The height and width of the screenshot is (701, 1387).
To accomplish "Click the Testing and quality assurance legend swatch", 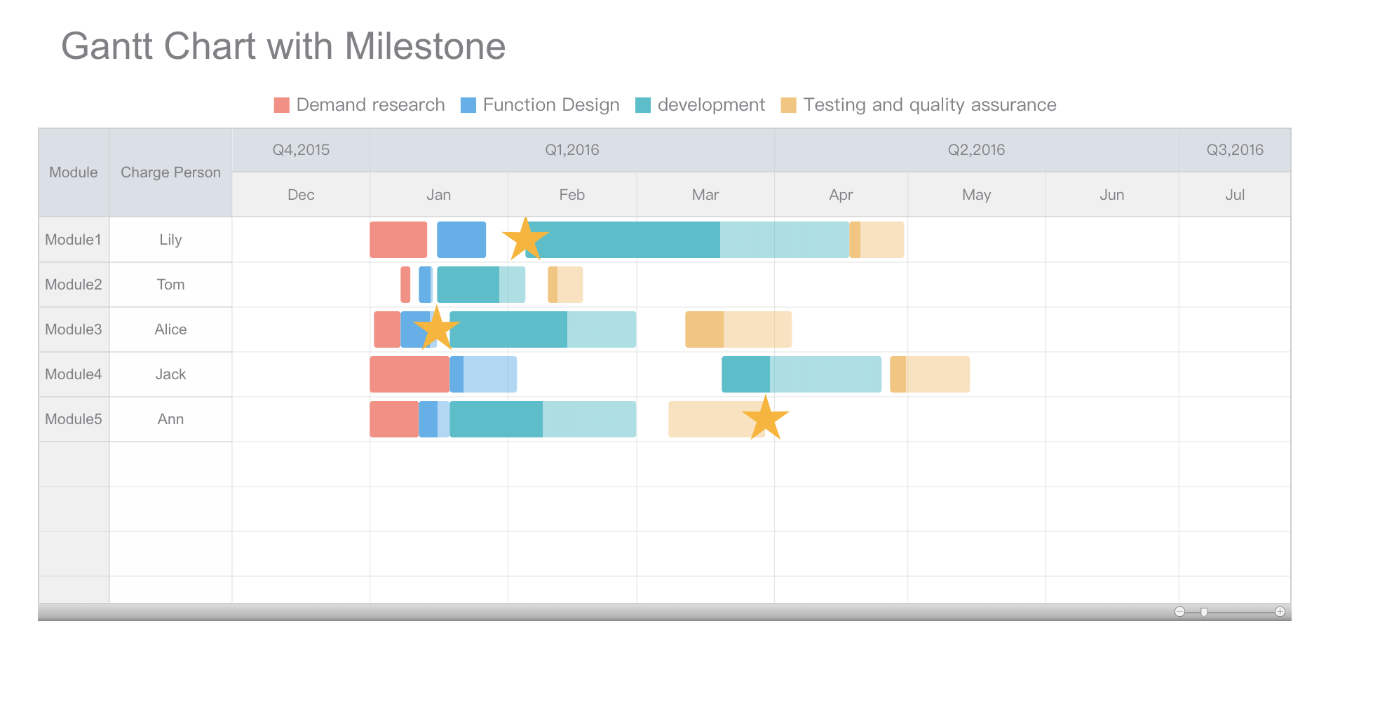I will point(788,105).
